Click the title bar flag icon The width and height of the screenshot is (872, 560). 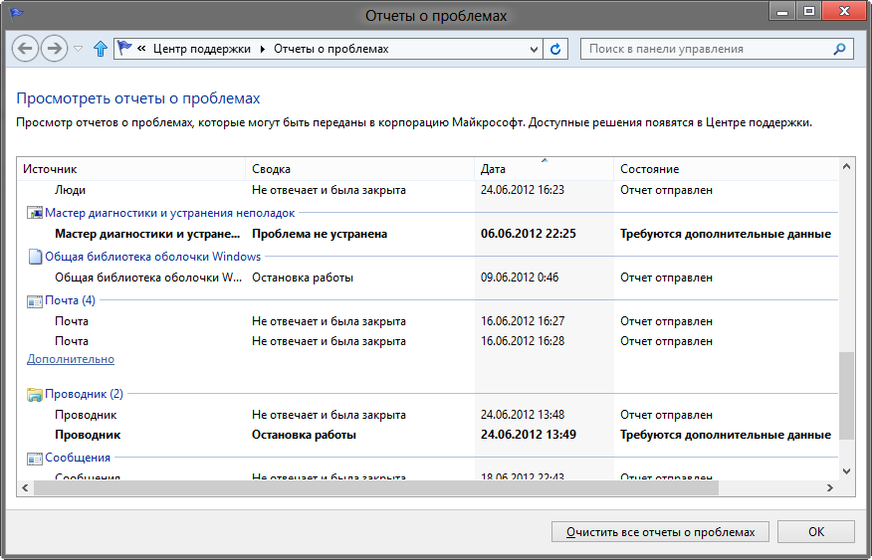[16, 15]
